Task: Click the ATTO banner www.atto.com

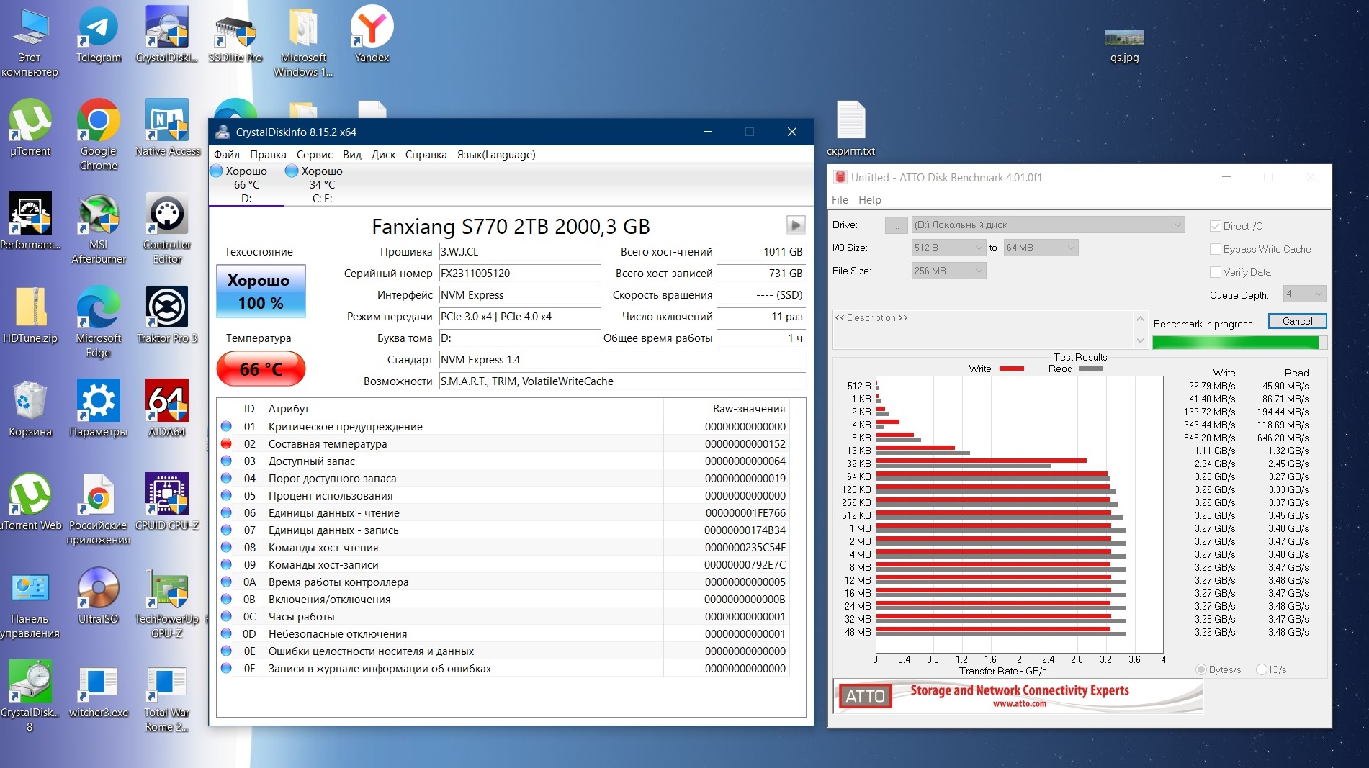Action: (1018, 696)
